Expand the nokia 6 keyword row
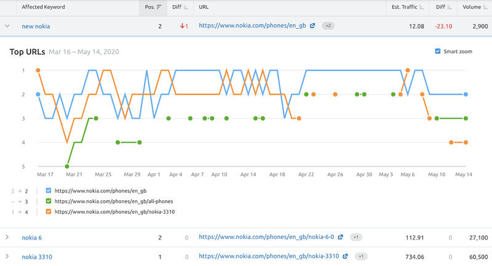492x266 pixels. [x=7, y=237]
